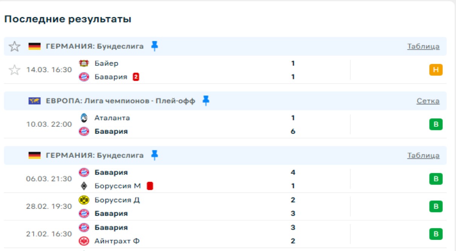456x251 pixels.
Task: Open the second Bundesliga Таблица link
Action: (x=423, y=155)
